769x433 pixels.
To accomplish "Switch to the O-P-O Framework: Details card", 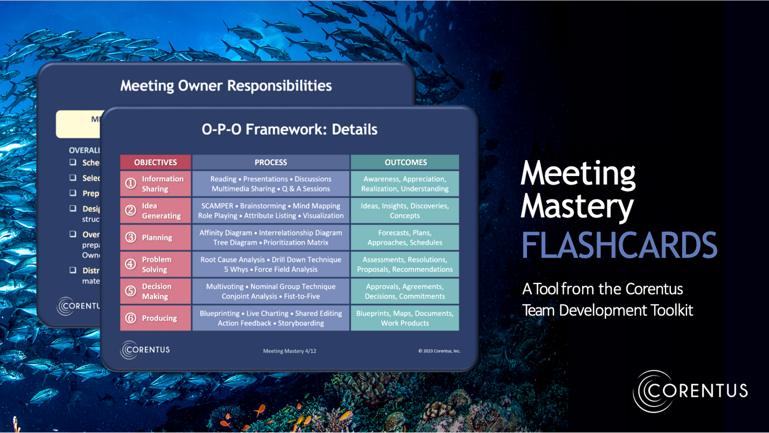I will click(290, 129).
